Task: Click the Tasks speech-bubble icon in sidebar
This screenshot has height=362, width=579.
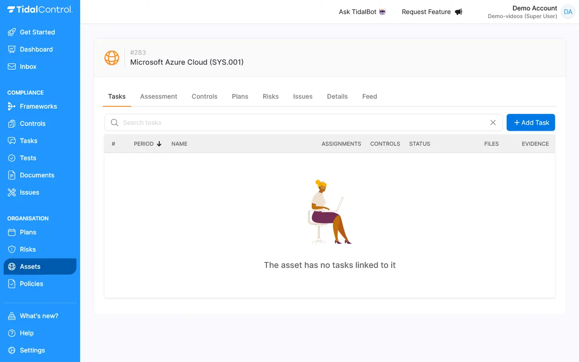Action: click(x=12, y=141)
